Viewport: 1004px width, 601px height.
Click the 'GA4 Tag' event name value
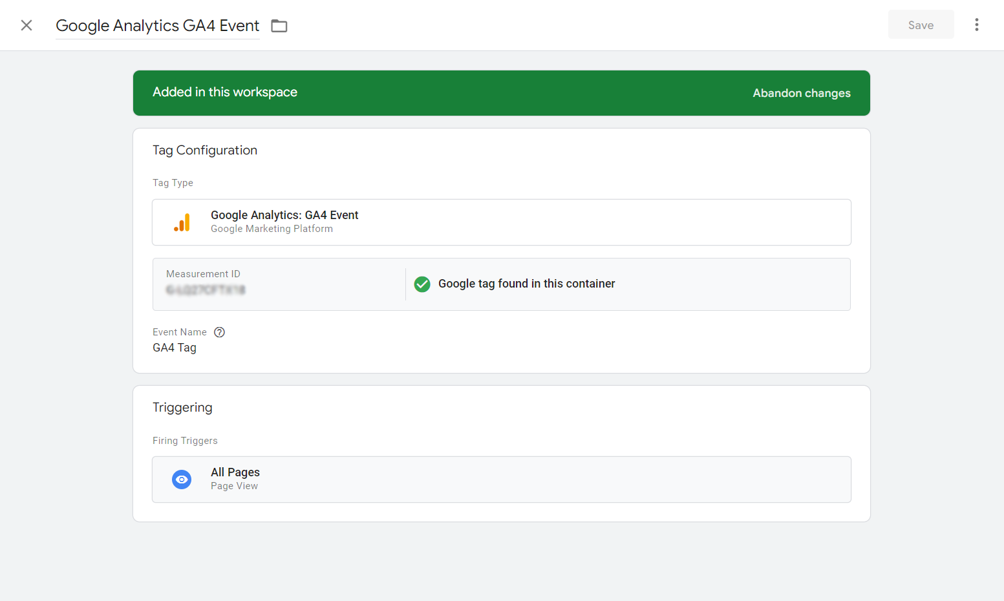[175, 348]
